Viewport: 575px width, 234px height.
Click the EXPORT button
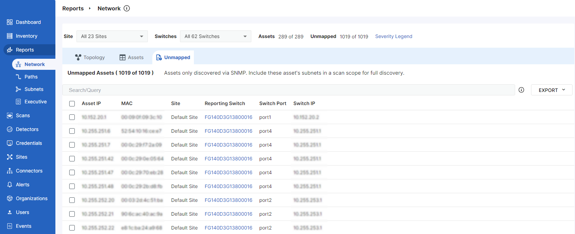tap(551, 90)
